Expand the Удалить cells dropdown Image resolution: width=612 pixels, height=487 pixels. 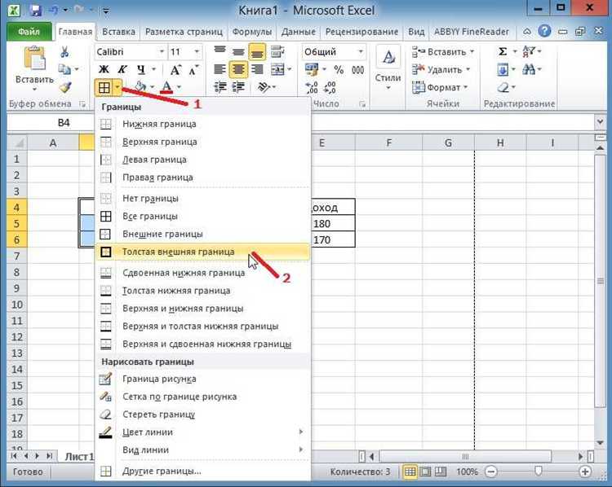pos(468,70)
